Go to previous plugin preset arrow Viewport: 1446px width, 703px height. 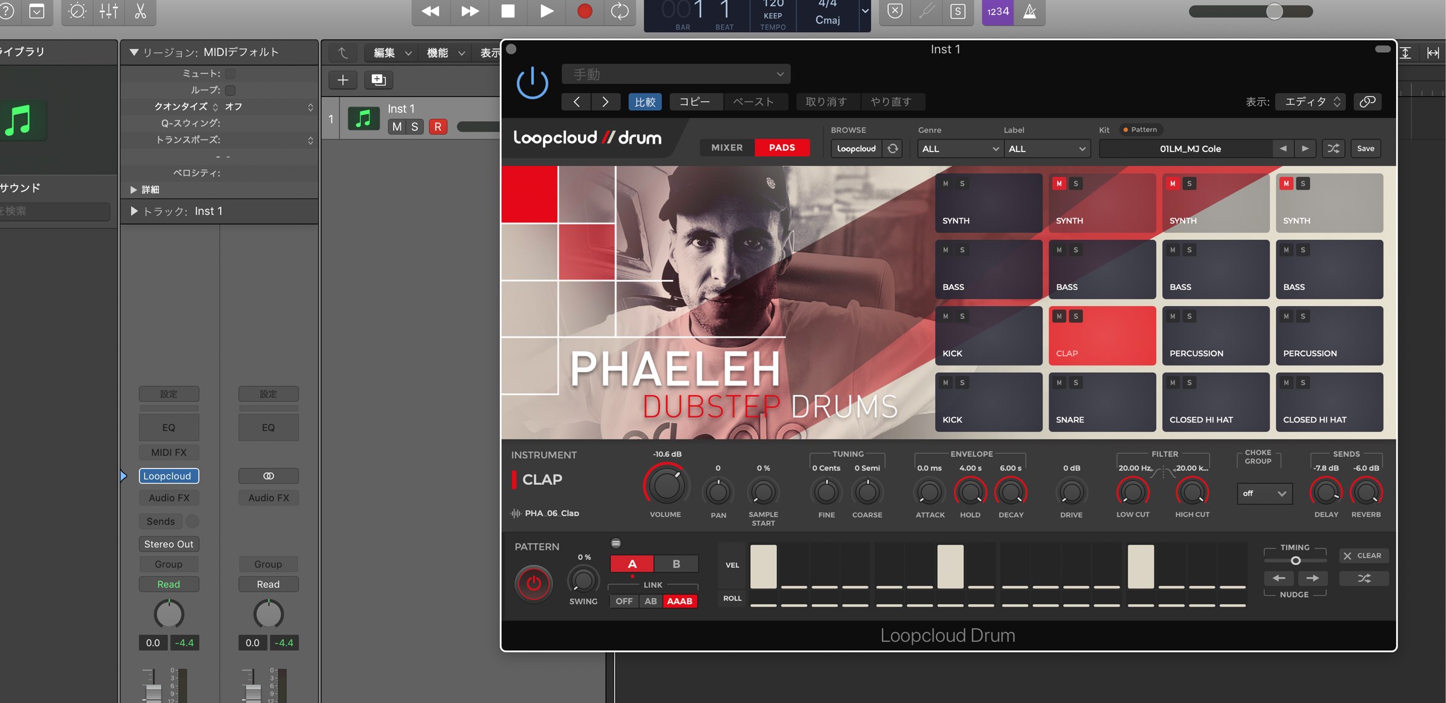pos(576,102)
